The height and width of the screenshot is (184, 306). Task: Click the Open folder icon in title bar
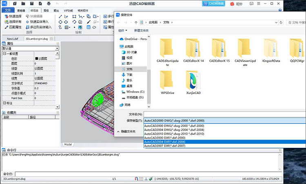pyautogui.click(x=23, y=4)
